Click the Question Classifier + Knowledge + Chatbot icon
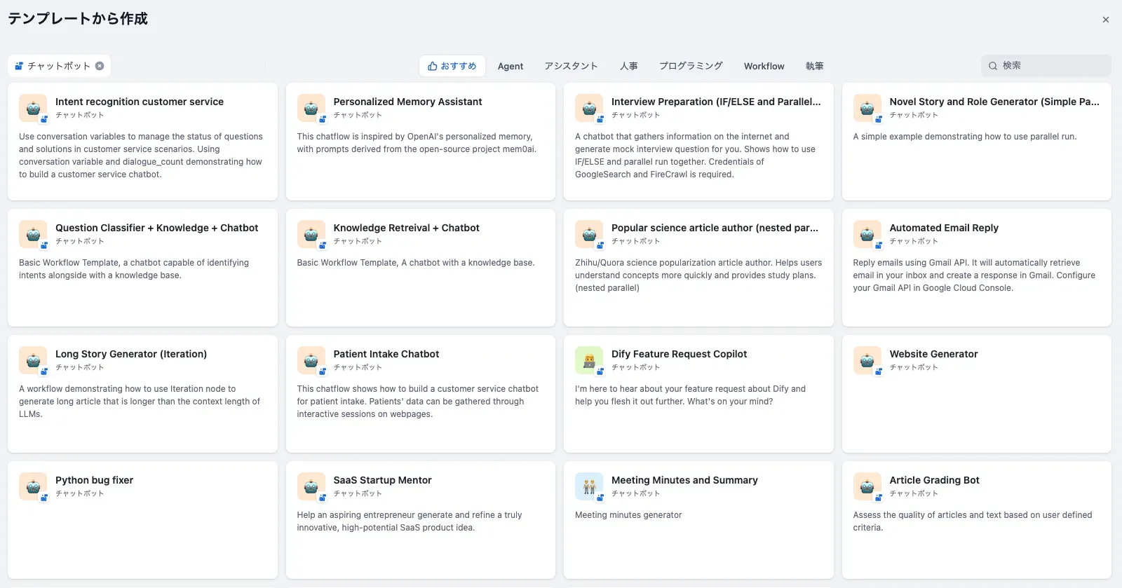This screenshot has width=1122, height=588. point(33,234)
